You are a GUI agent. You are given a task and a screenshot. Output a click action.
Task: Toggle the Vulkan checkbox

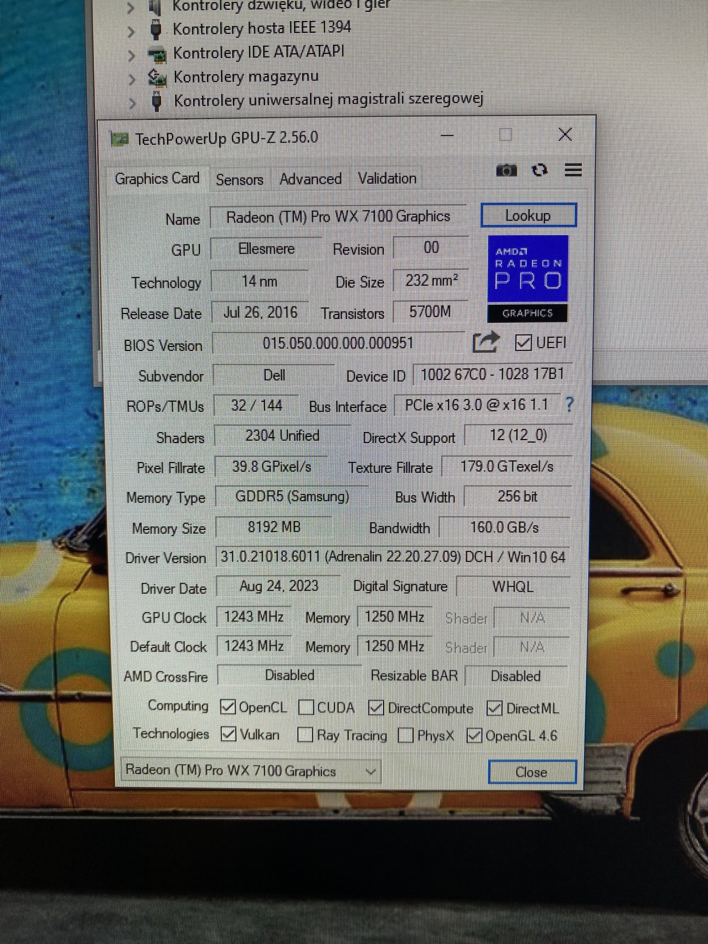point(228,734)
